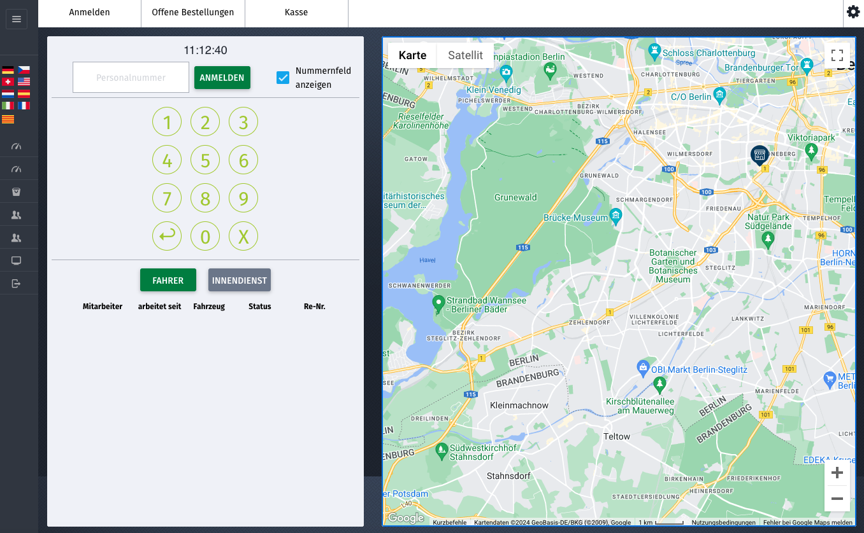This screenshot has height=533, width=864.
Task: Switch language with the Netherlands flag
Action: (8, 93)
